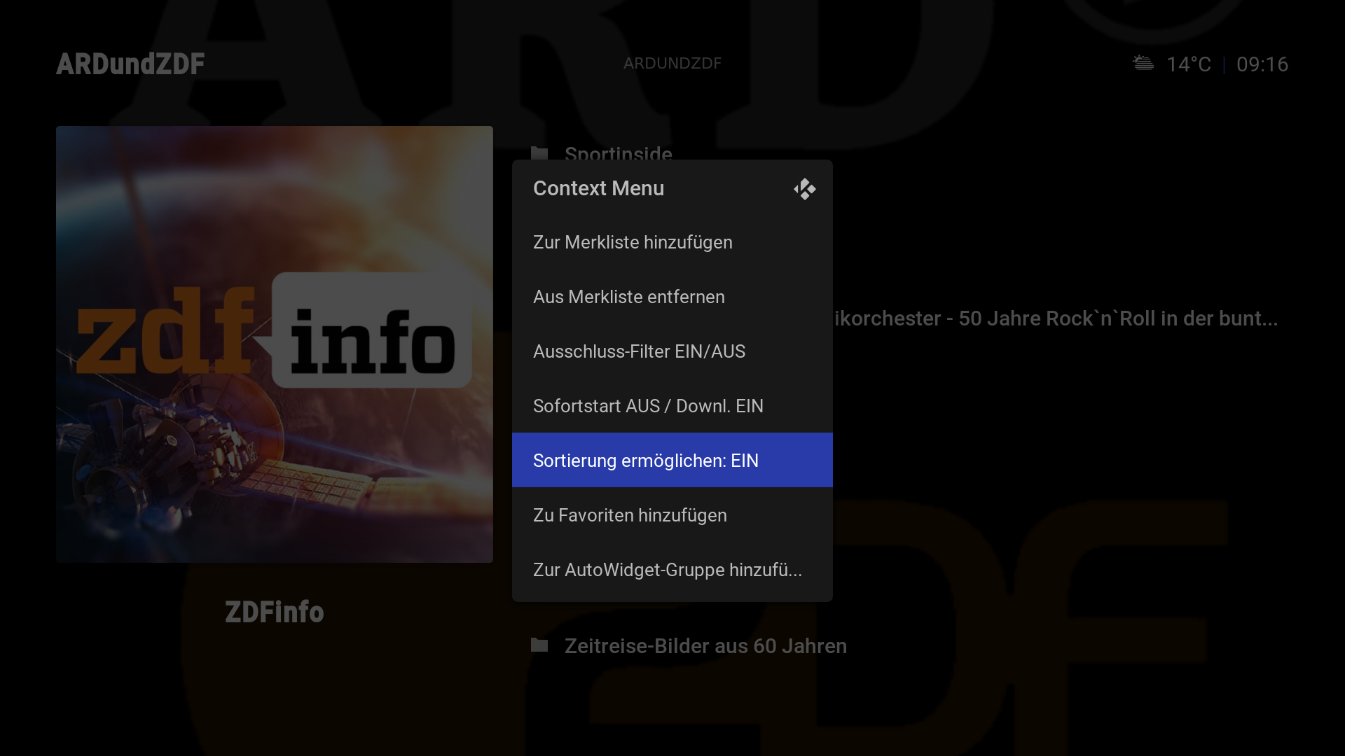Screen dimensions: 1345x756
Task: Choose 'Zur AutoWidget-Gruppe hinzufü...' entry
Action: pos(672,570)
